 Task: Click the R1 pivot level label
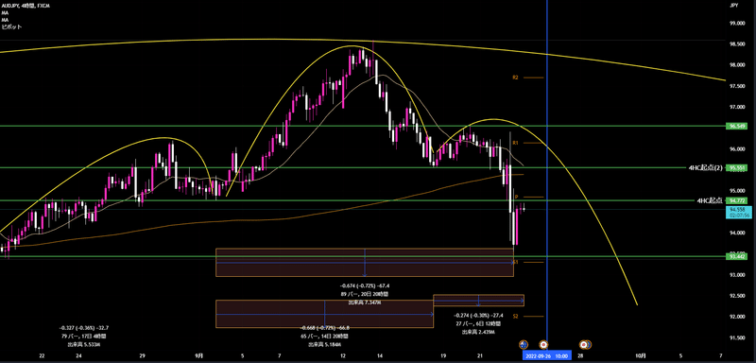coord(515,143)
